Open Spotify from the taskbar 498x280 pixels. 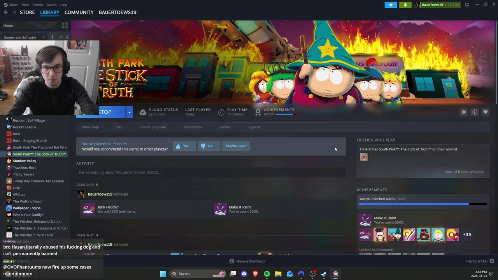click(x=267, y=274)
